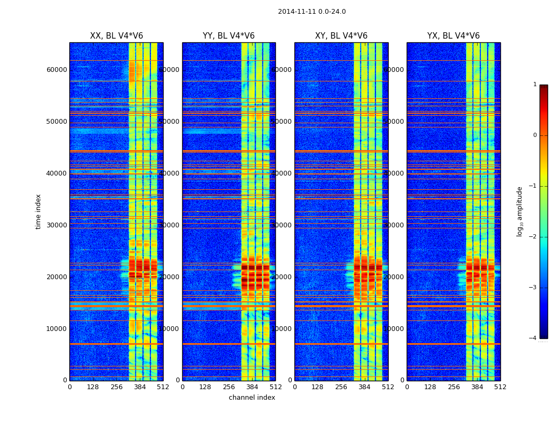Viewport: 556px width, 423px height.
Task: Click the figure title "2014-11-11 0.0-24.0"
Action: pos(311,12)
